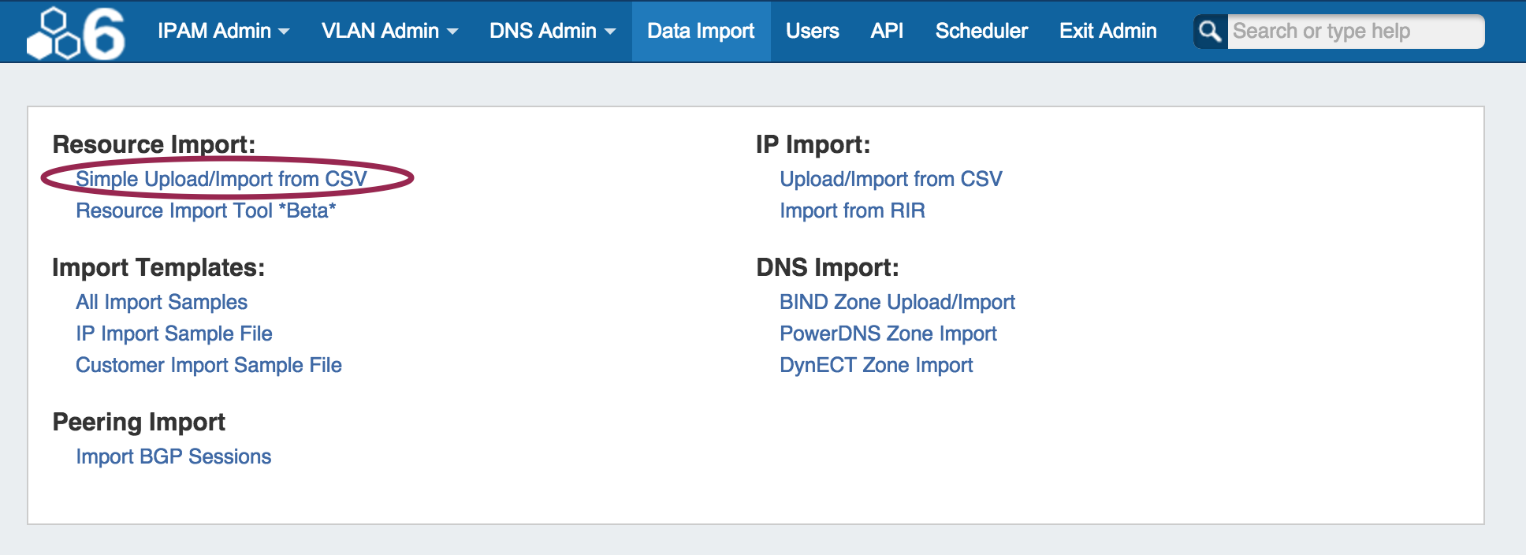The height and width of the screenshot is (555, 1526).
Task: Open the BIND Zone Upload/Import link
Action: 897,302
